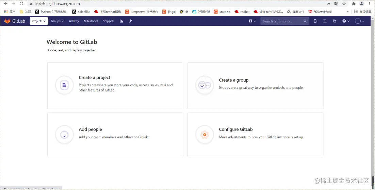The width and height of the screenshot is (375, 190).
Task: Click the Welcome to GitLab heading
Action: (72, 42)
